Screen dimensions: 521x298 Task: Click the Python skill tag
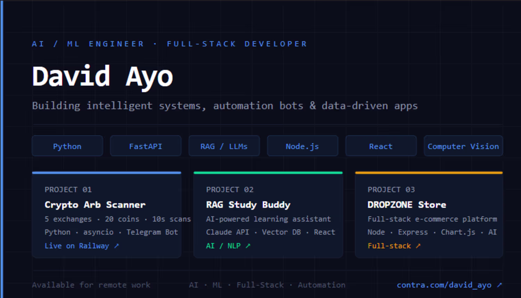point(67,146)
